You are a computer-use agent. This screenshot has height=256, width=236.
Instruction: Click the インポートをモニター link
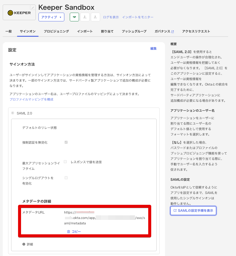click(x=138, y=17)
